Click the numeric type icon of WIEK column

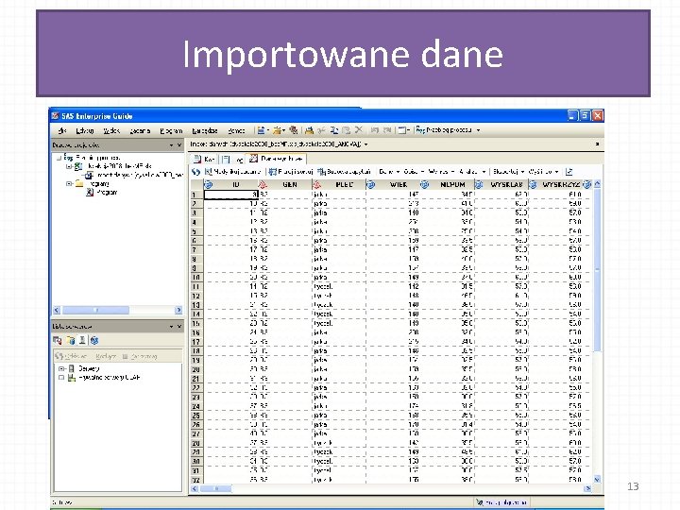click(x=371, y=184)
